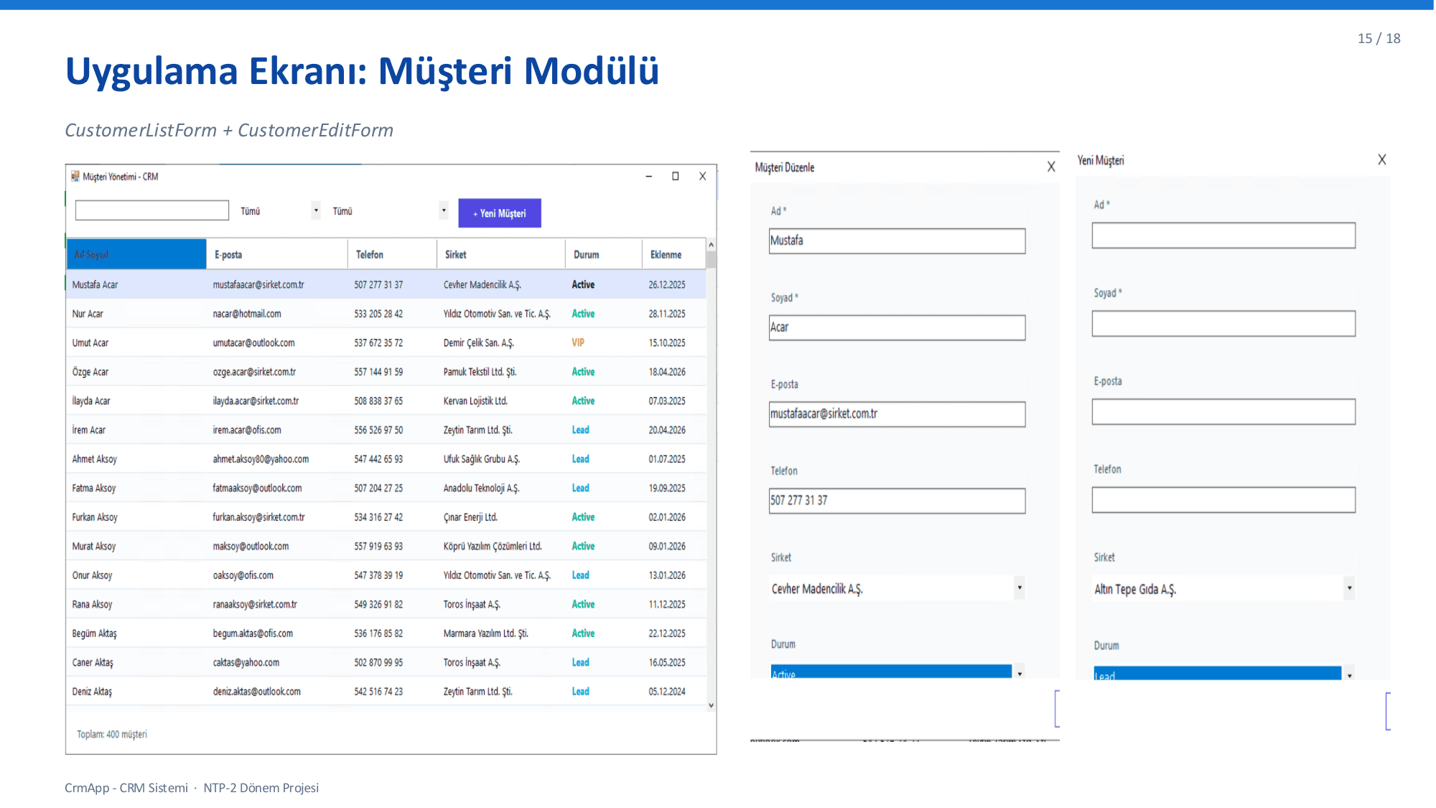Viewport: 1436px width, 808px height.
Task: Click empty 'Telefon' field in Yeni Müşteri dialog
Action: [x=1223, y=500]
